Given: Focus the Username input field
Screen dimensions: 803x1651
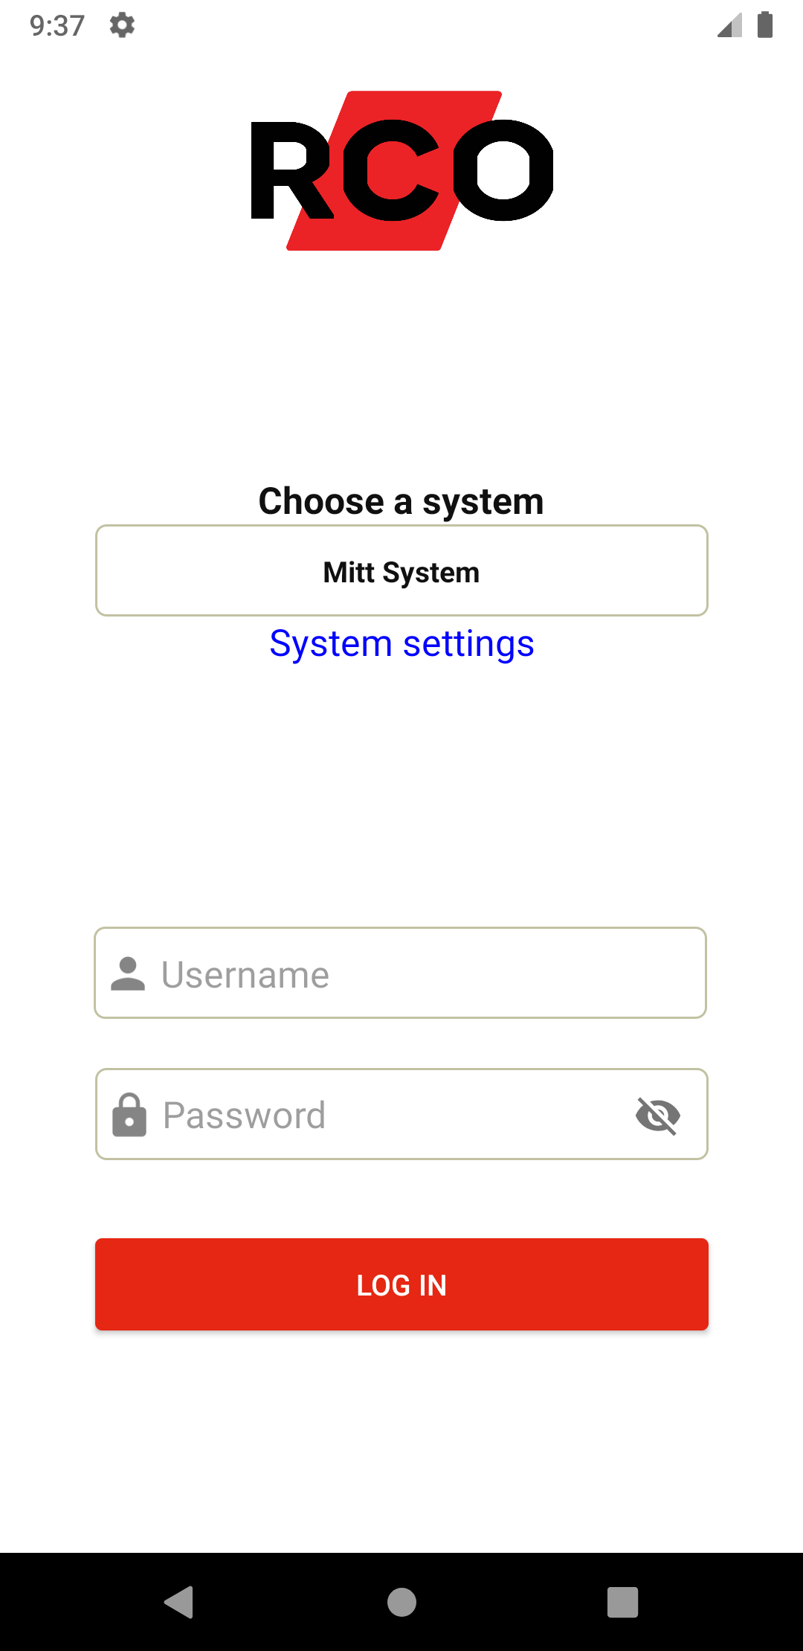Looking at the screenshot, I should pyautogui.click(x=416, y=973).
